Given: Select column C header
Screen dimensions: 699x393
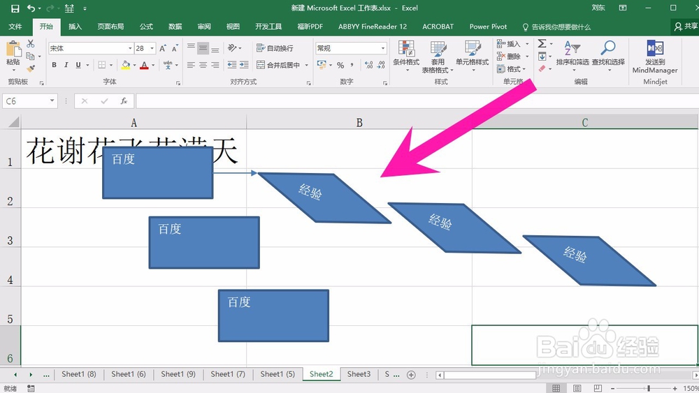Looking at the screenshot, I should (x=585, y=122).
